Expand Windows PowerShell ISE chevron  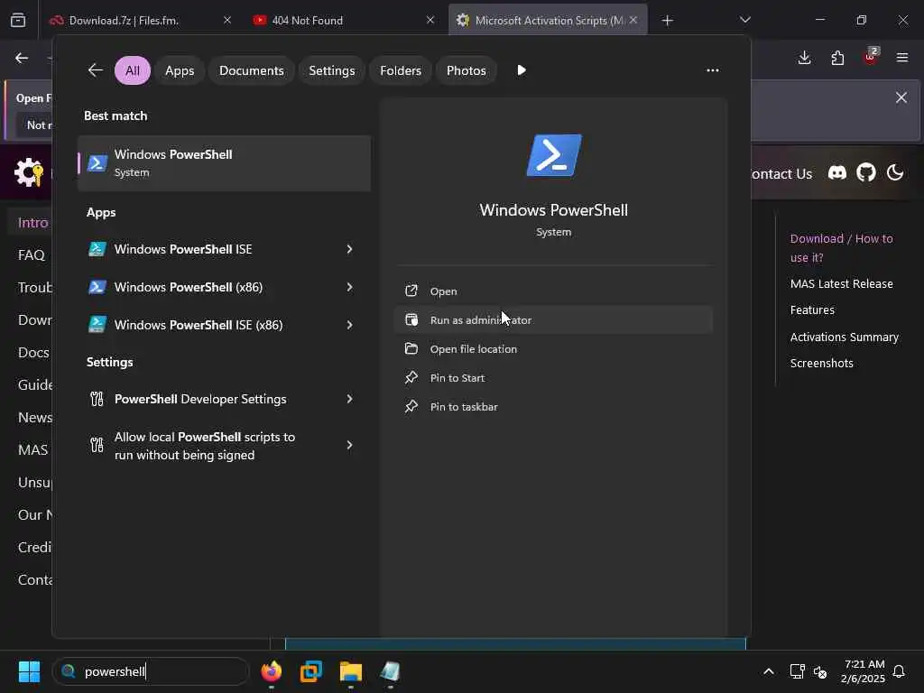tap(349, 249)
